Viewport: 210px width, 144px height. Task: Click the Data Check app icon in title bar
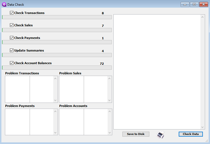click(4, 4)
